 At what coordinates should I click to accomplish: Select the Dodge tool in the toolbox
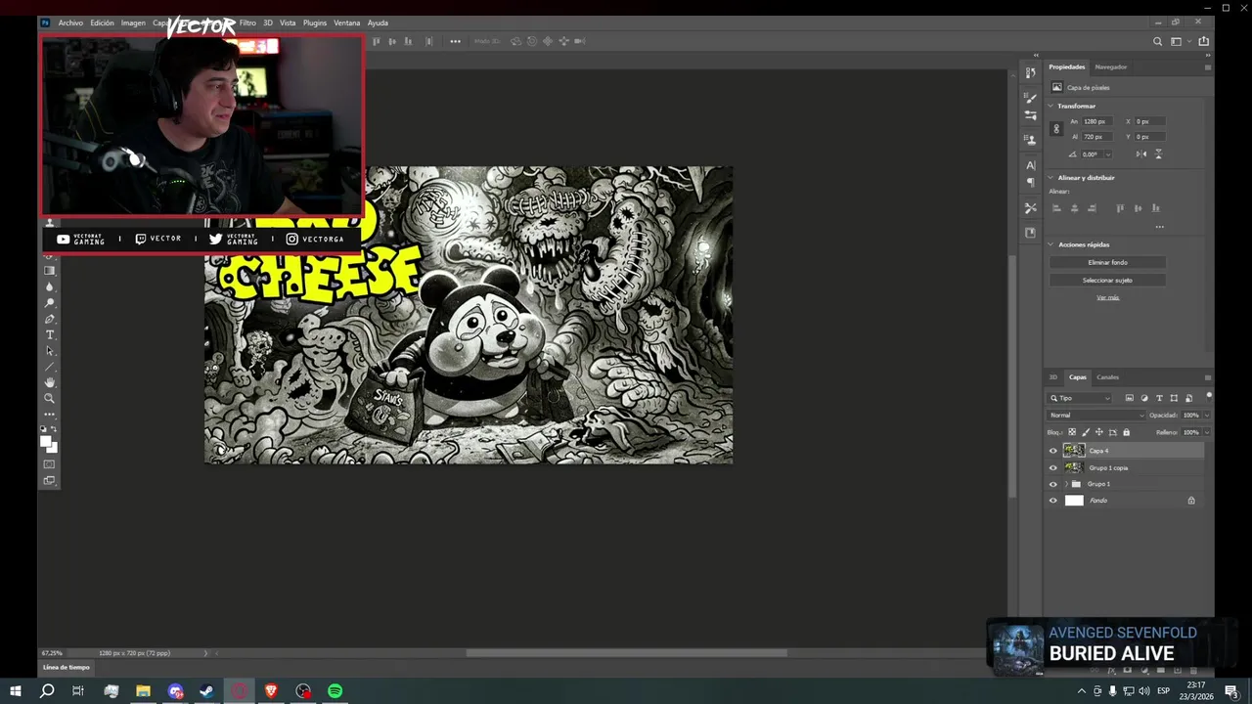tap(49, 303)
